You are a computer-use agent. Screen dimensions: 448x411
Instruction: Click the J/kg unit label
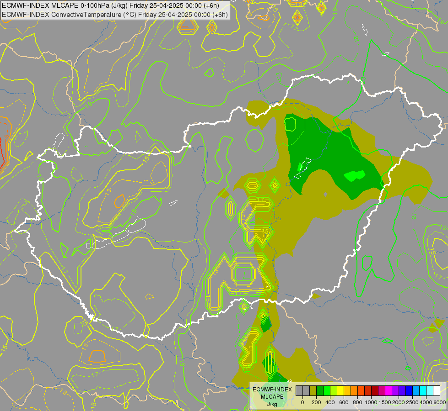click(272, 404)
